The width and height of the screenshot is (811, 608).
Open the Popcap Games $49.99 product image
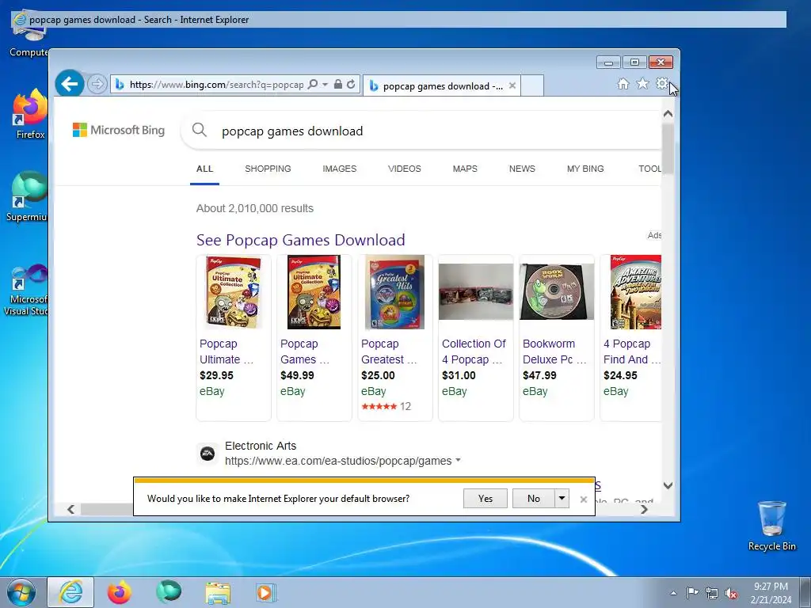(x=314, y=292)
